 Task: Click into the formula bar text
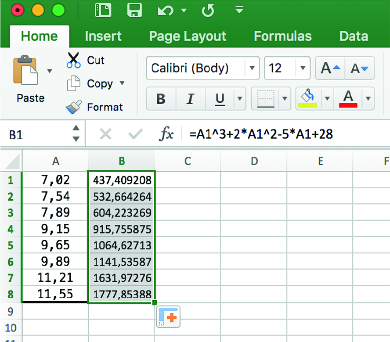[x=261, y=134]
